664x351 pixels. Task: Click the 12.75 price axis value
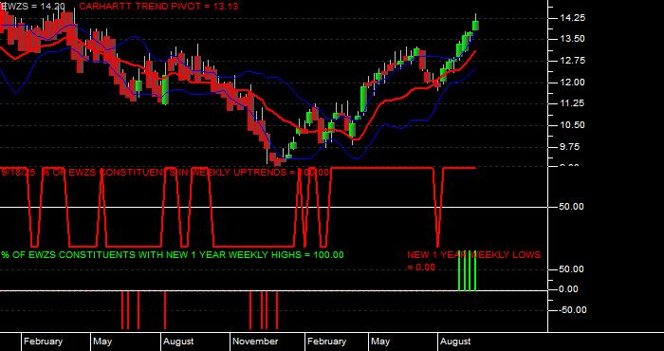coord(572,61)
